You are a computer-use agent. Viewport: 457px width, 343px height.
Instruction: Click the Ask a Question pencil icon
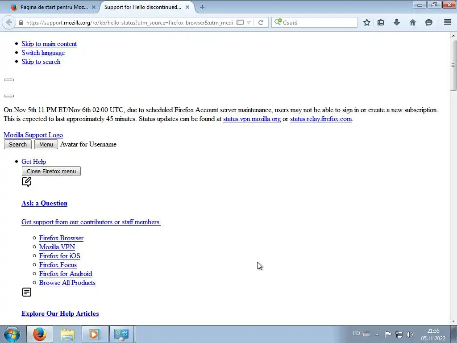(x=26, y=182)
